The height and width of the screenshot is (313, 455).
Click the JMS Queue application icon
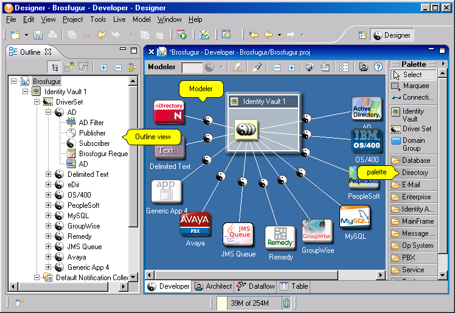point(238,234)
